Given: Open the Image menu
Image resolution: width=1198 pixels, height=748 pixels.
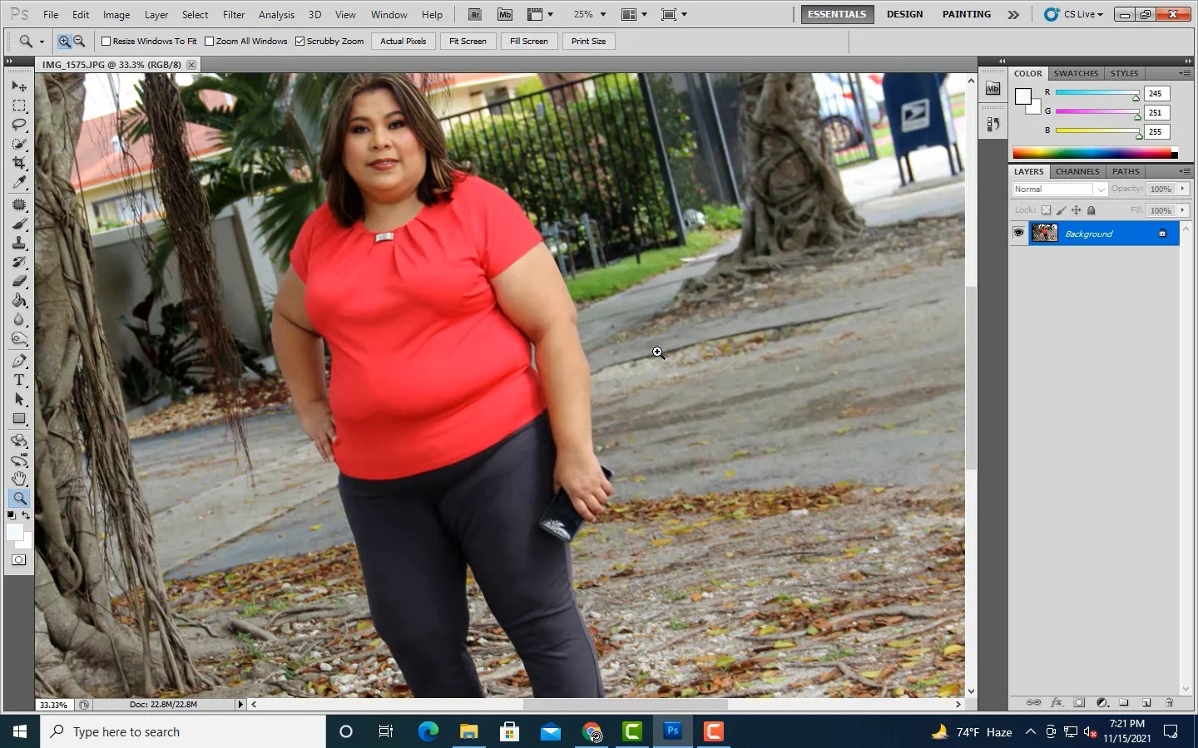Looking at the screenshot, I should coord(116,14).
